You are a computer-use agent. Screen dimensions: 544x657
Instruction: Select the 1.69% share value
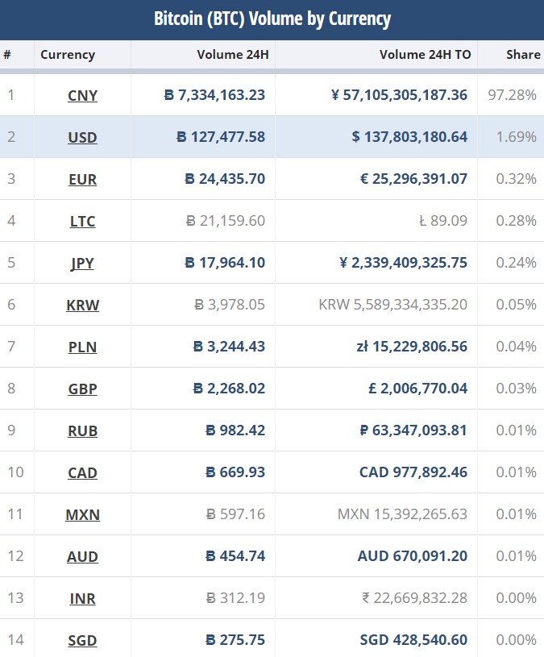(517, 137)
